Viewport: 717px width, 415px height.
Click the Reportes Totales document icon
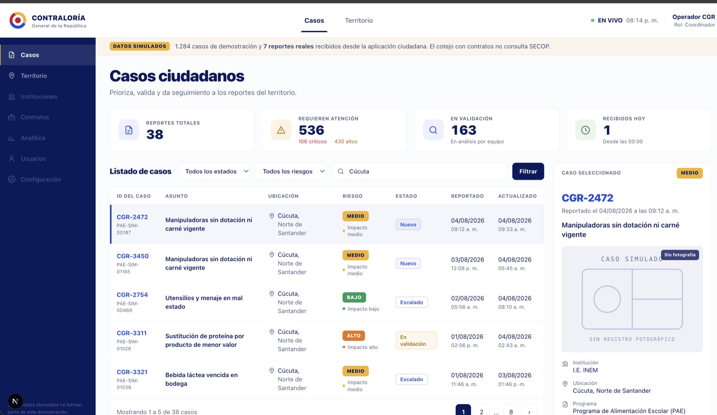[129, 130]
